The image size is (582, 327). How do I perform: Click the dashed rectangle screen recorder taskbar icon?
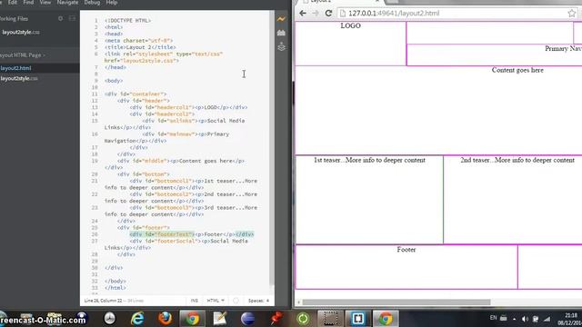[x=330, y=319]
